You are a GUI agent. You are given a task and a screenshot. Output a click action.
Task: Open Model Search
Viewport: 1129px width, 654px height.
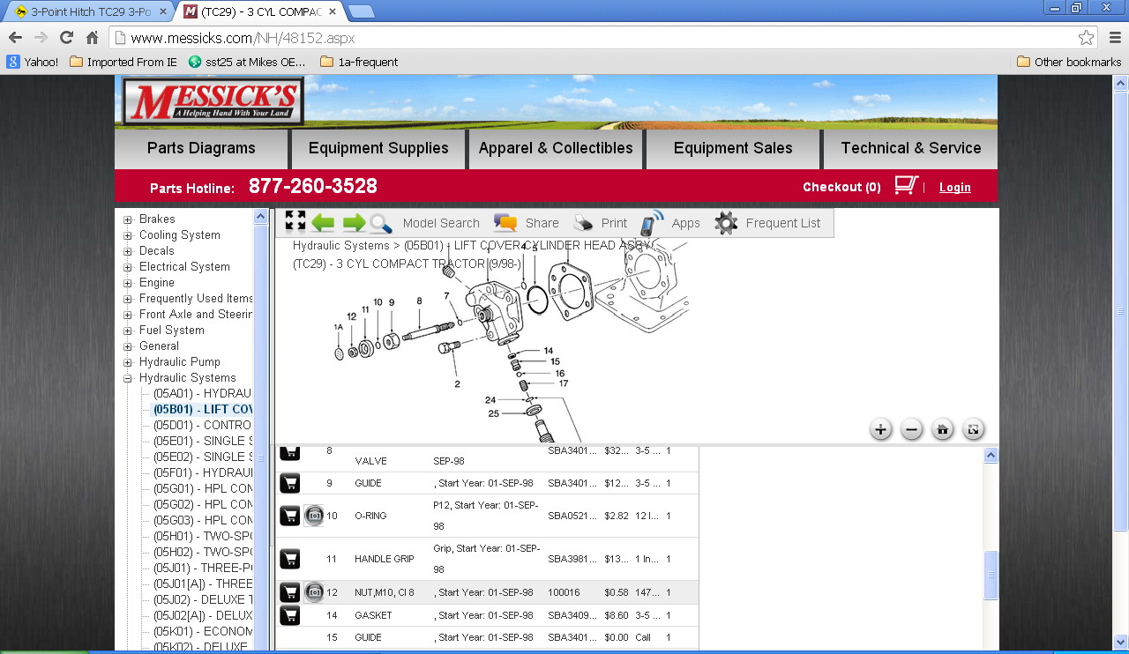[424, 223]
